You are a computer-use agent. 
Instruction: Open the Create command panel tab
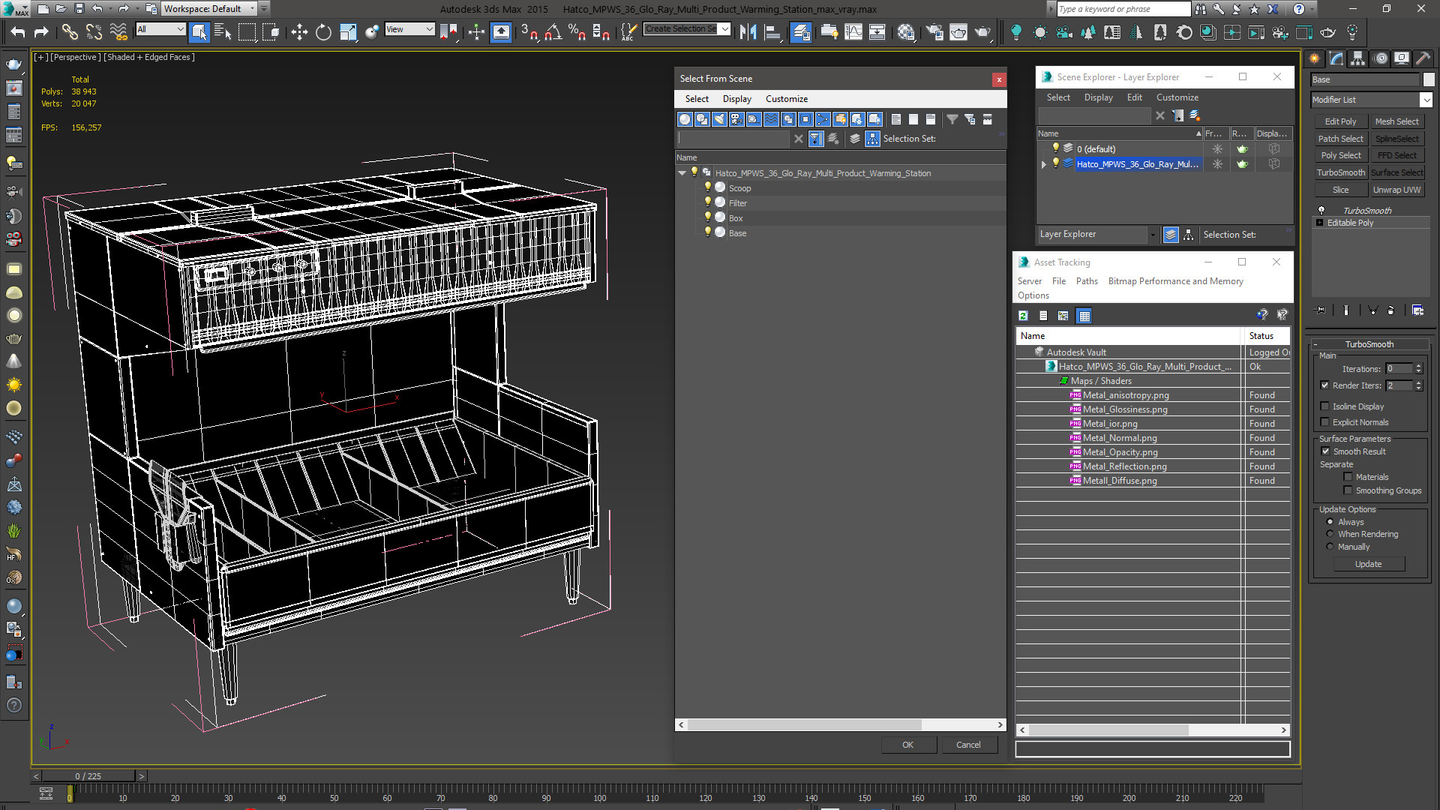[1315, 58]
